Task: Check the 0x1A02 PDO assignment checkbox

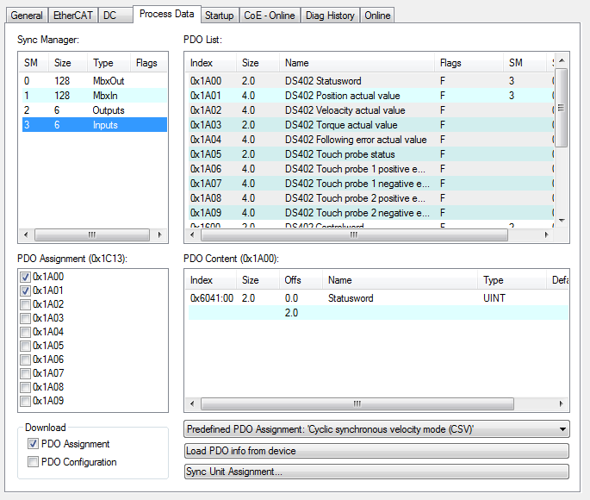Action: click(25, 304)
